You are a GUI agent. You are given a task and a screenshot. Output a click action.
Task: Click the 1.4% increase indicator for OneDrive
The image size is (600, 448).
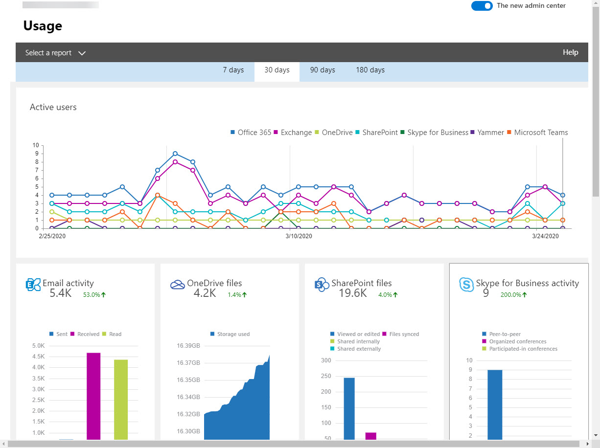(x=237, y=295)
